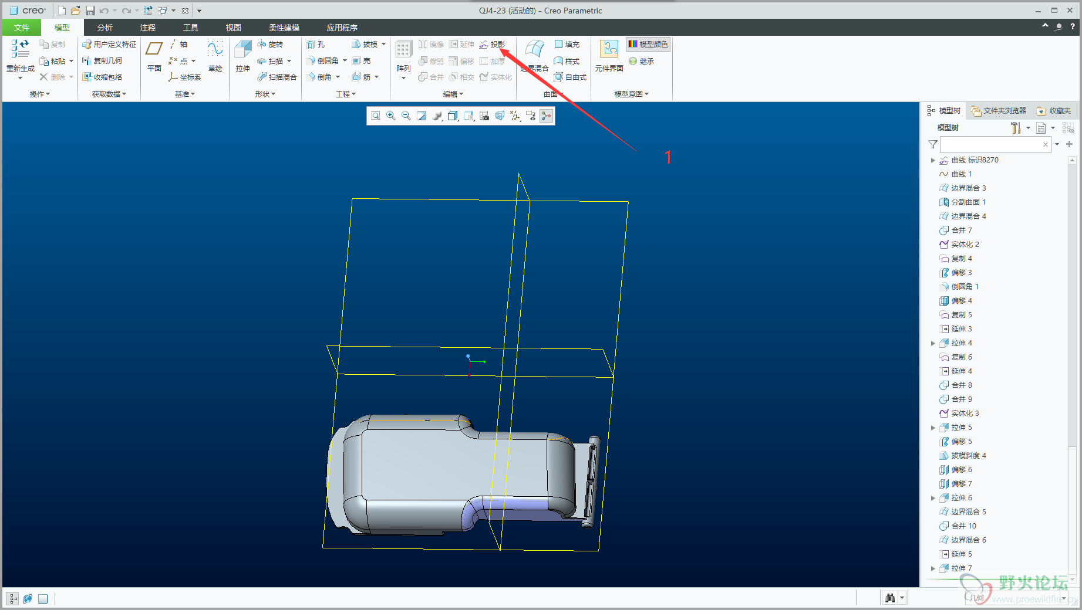Toggle the Model Colors (模型颜色) button
The width and height of the screenshot is (1082, 610).
pos(648,45)
